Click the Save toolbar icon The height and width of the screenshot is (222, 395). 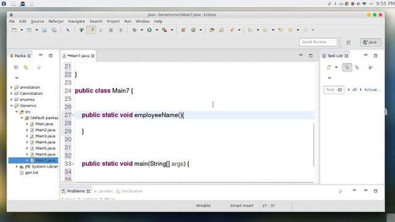(44, 30)
